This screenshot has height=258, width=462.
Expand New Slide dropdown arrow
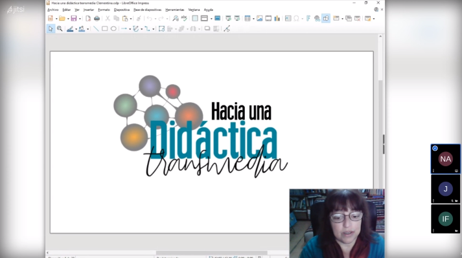(342, 19)
